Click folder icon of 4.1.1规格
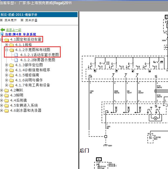This screenshot has width=168, height=169. click(11, 45)
